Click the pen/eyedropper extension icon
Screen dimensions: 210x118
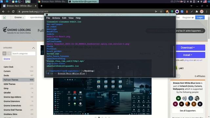(192, 12)
